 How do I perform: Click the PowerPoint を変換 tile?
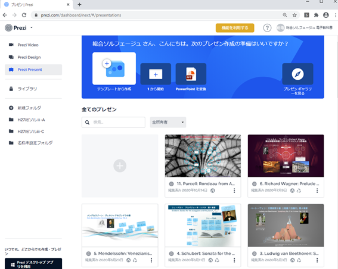point(191,74)
